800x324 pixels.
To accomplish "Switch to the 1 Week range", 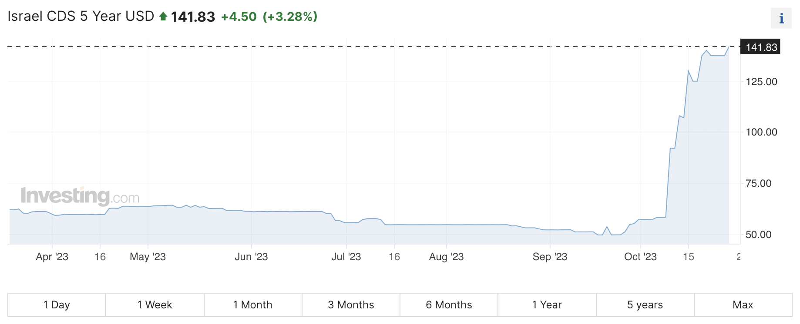I will pos(155,305).
